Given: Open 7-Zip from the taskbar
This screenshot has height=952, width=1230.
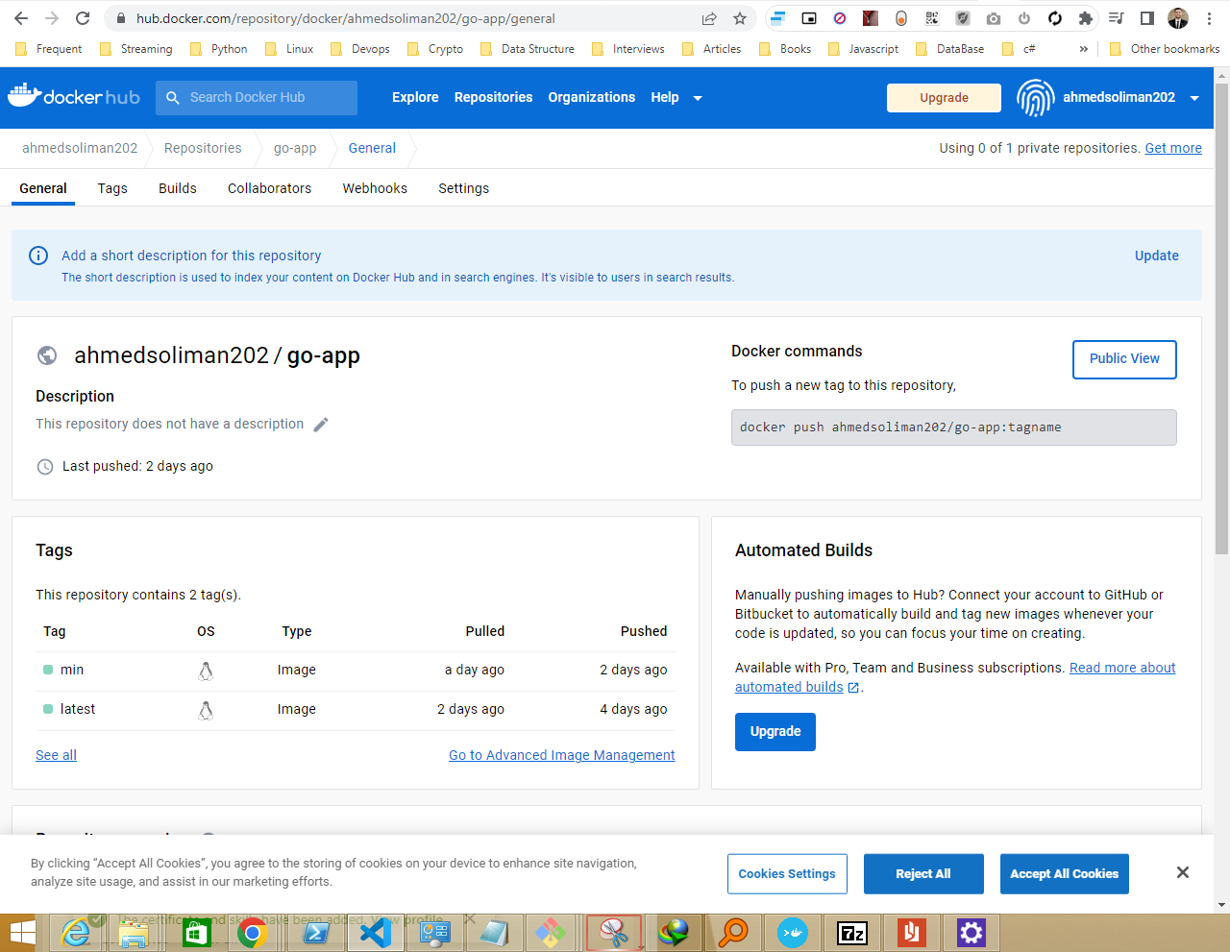Looking at the screenshot, I should click(852, 933).
